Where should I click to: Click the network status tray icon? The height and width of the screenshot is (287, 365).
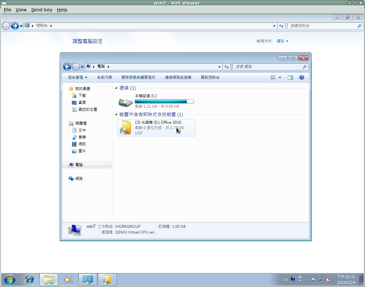click(321, 280)
